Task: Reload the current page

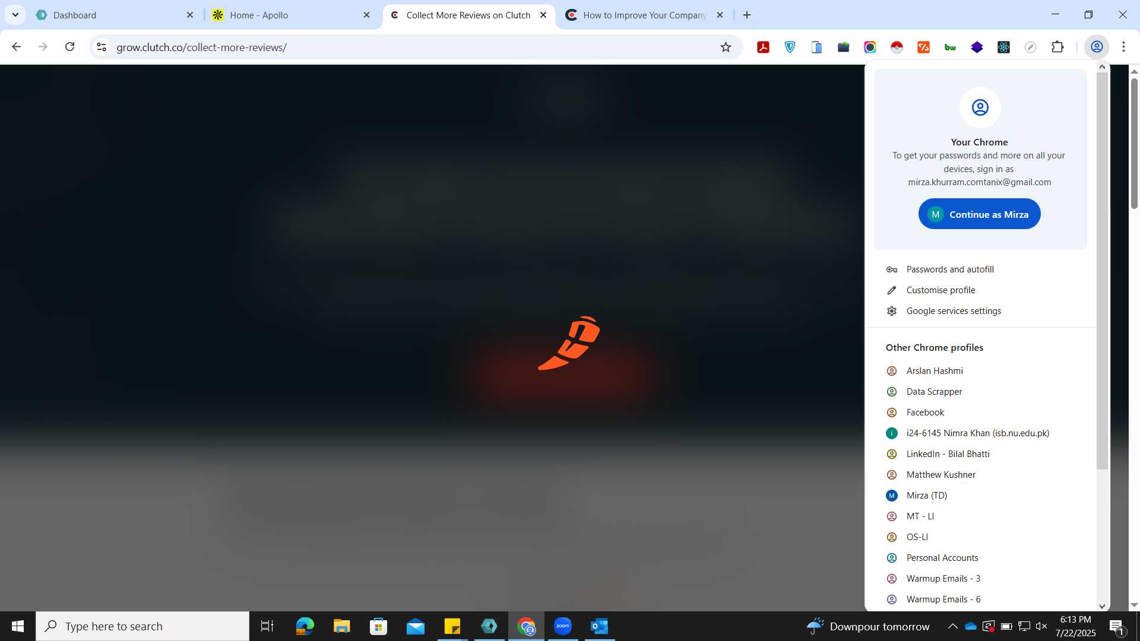Action: (69, 47)
